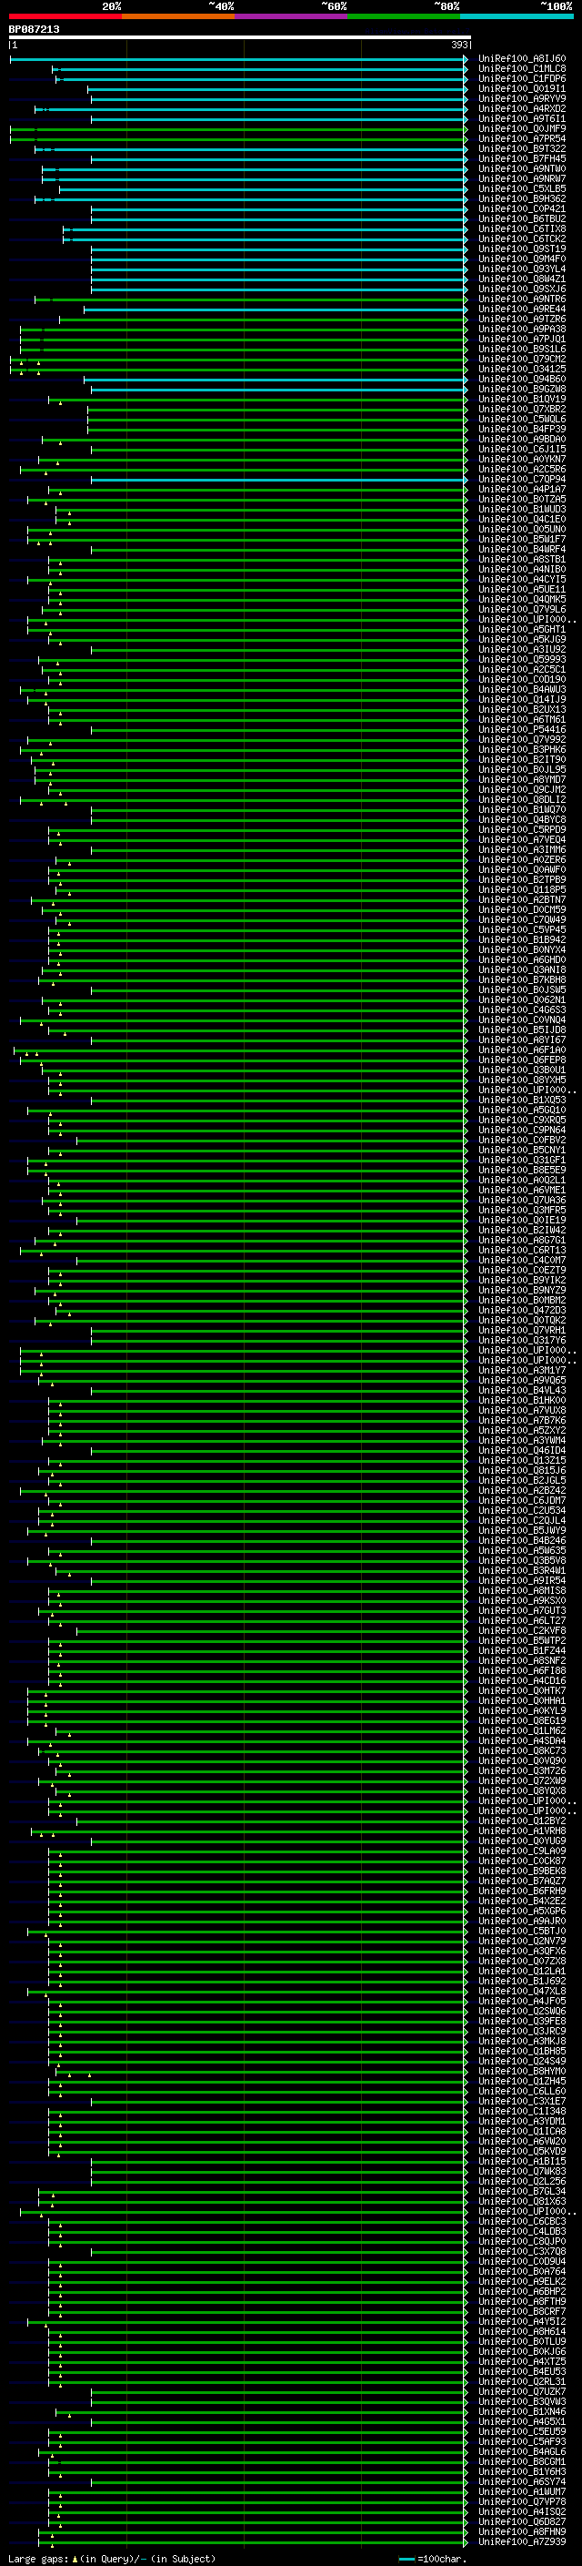Click the UniRef100_A7Z939 label

point(521,2542)
